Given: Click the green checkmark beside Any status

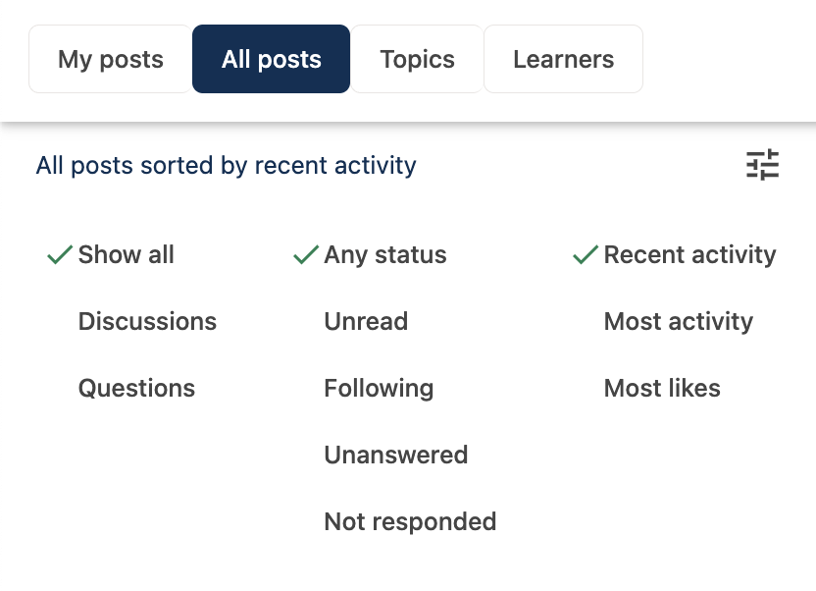Looking at the screenshot, I should click(306, 255).
